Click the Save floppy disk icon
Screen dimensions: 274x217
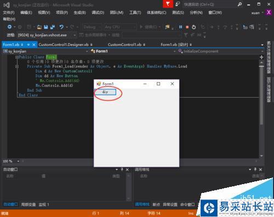click(46, 27)
